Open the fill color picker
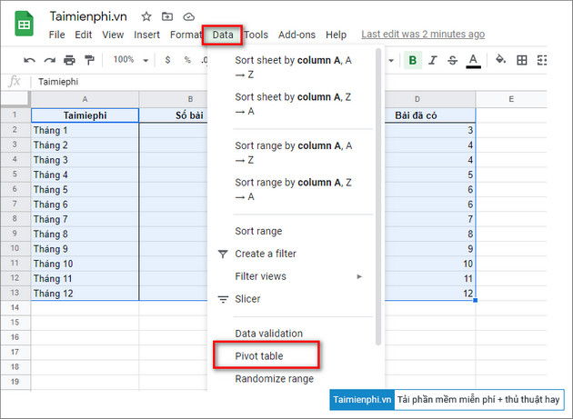This screenshot has width=573, height=419. click(x=500, y=60)
